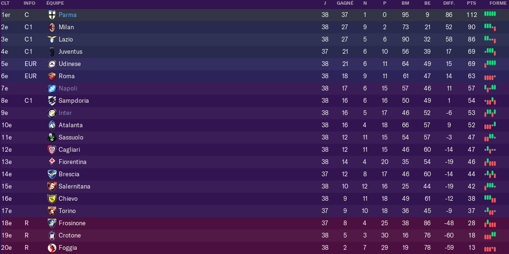This screenshot has height=254, width=509.
Task: Select the Sampdoria crest icon
Action: pyautogui.click(x=52, y=101)
